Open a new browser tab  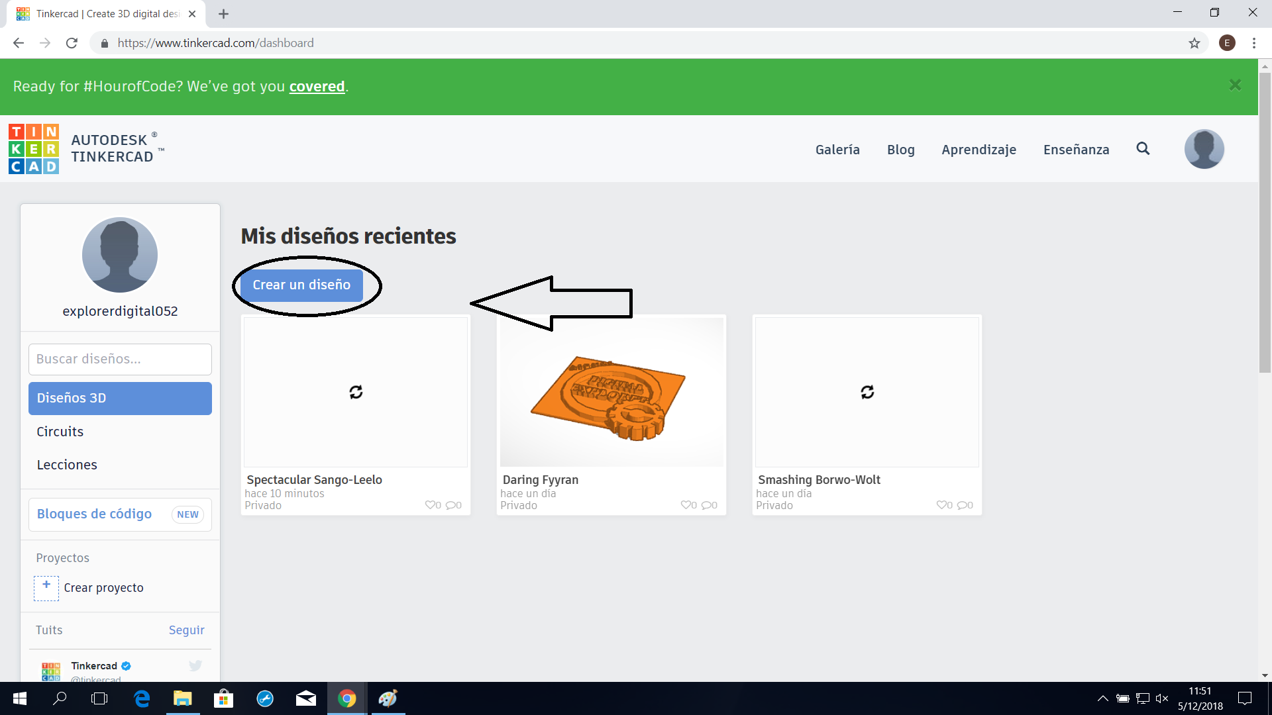223,14
